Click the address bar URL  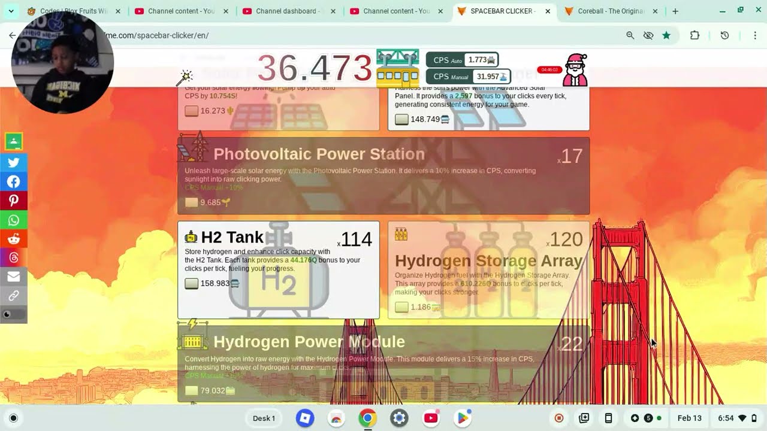157,35
